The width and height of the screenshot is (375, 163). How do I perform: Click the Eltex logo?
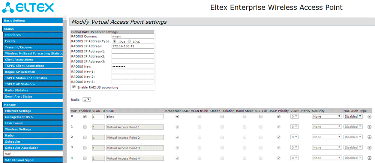28,8
